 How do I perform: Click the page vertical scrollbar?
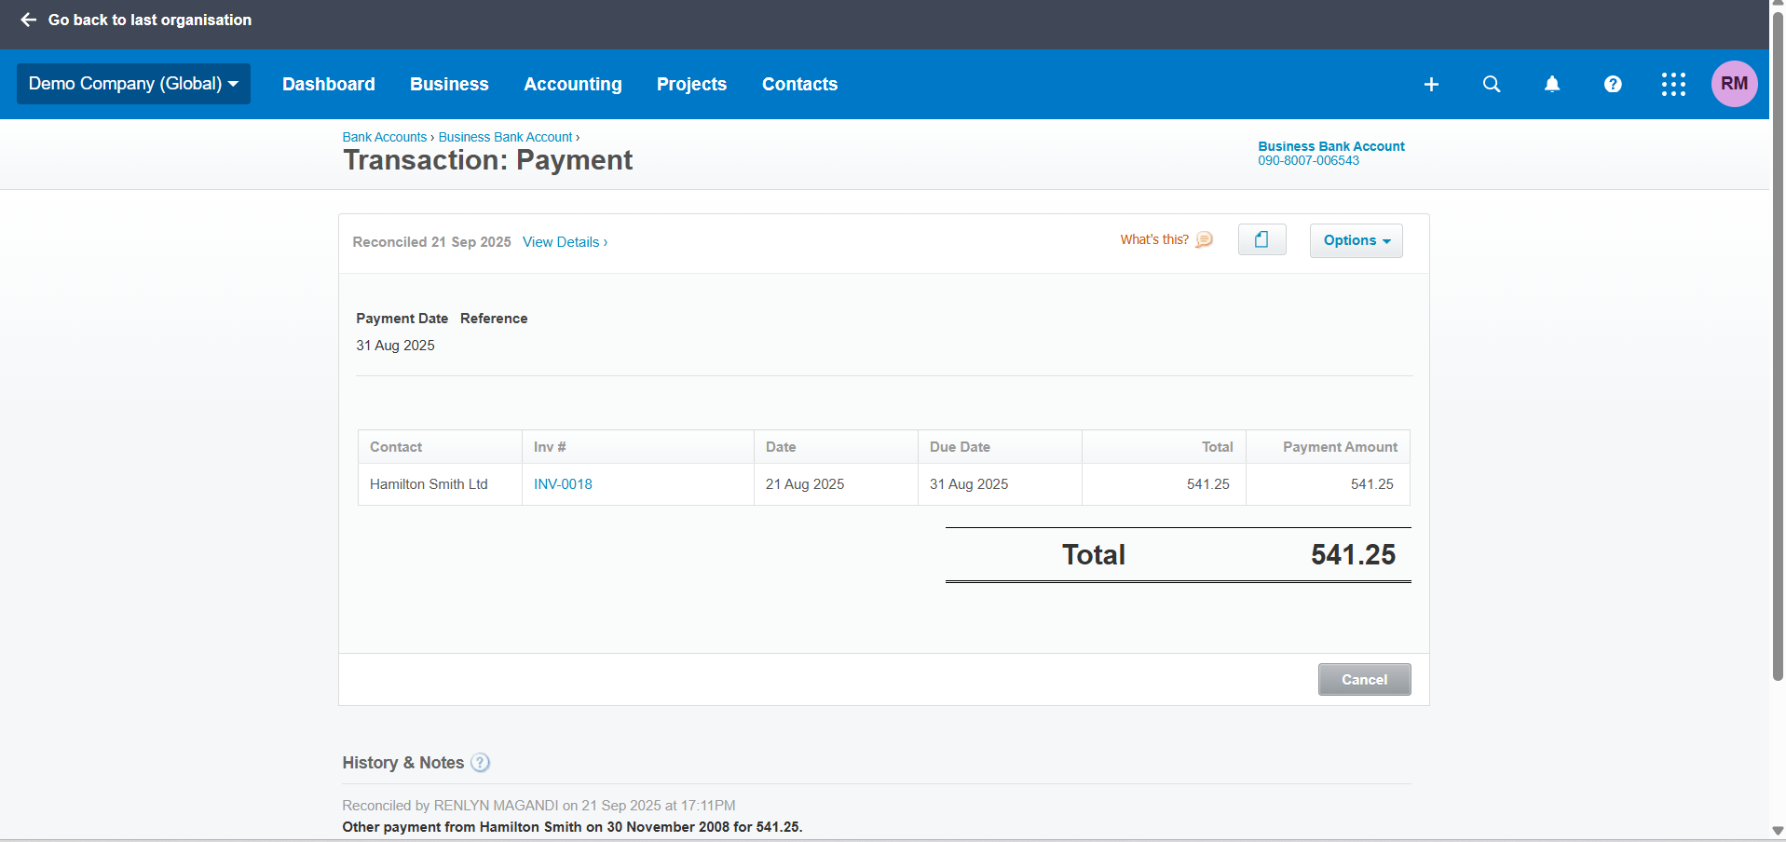1778,373
